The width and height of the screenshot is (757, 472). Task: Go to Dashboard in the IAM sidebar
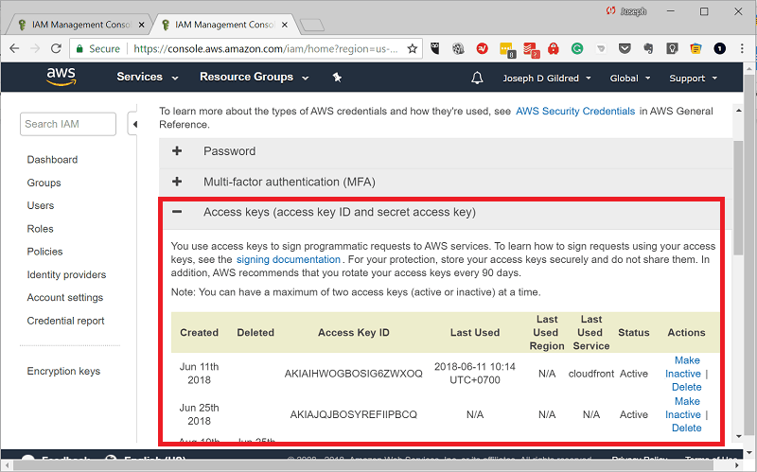52,160
